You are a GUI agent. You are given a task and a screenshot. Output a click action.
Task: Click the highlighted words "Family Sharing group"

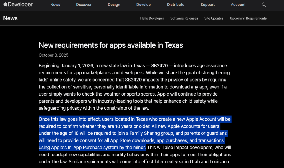pyautogui.click(x=151, y=133)
